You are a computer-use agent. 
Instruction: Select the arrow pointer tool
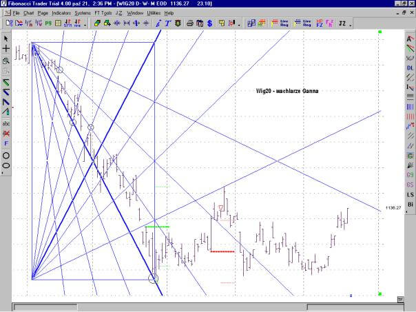[x=6, y=39]
